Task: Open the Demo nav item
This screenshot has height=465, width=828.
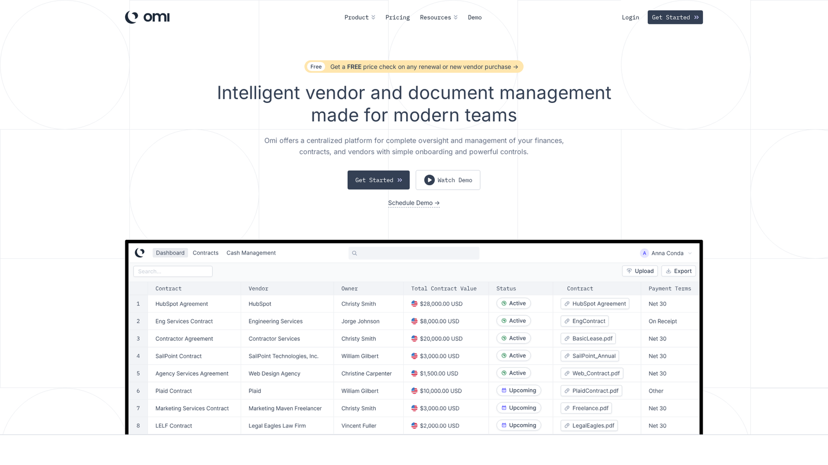Action: [475, 18]
